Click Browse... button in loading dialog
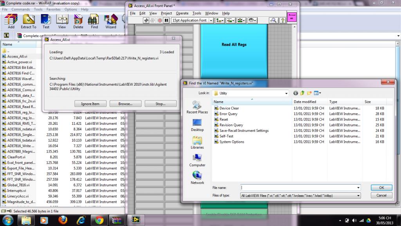 point(125,104)
